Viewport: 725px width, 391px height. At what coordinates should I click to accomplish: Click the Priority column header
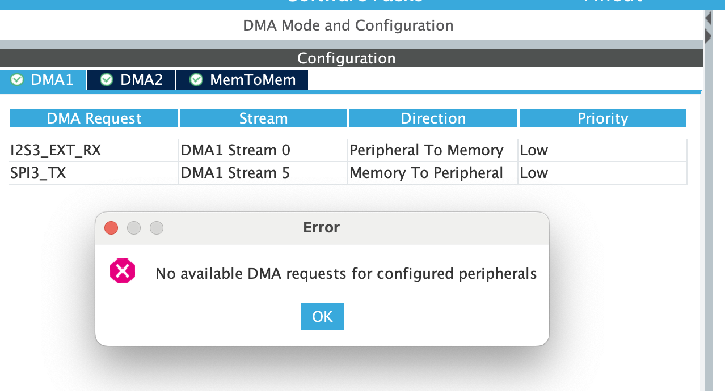coord(602,118)
